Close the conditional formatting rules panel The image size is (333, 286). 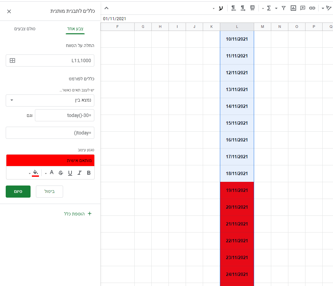tap(9, 11)
